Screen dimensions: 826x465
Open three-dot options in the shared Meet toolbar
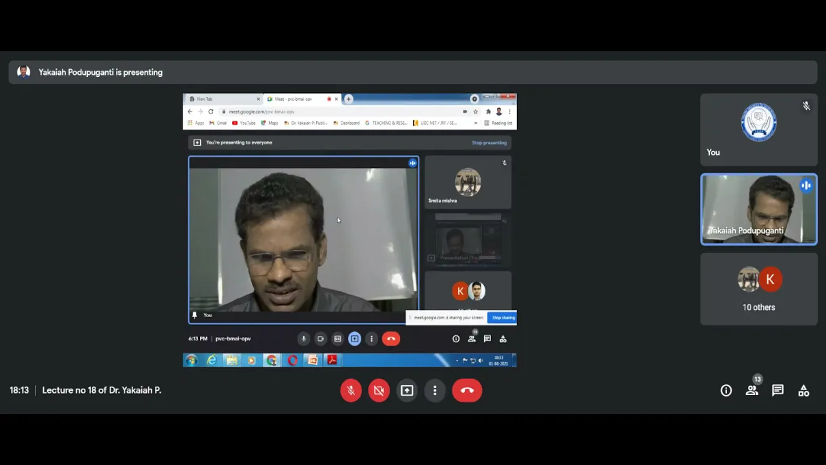[371, 338]
